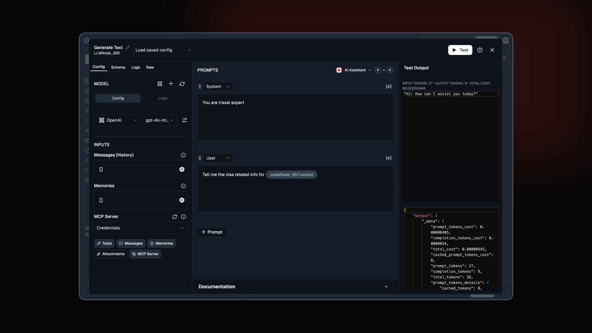Add a new model with the plus icon
Screen dimensions: 592x333
171,84
